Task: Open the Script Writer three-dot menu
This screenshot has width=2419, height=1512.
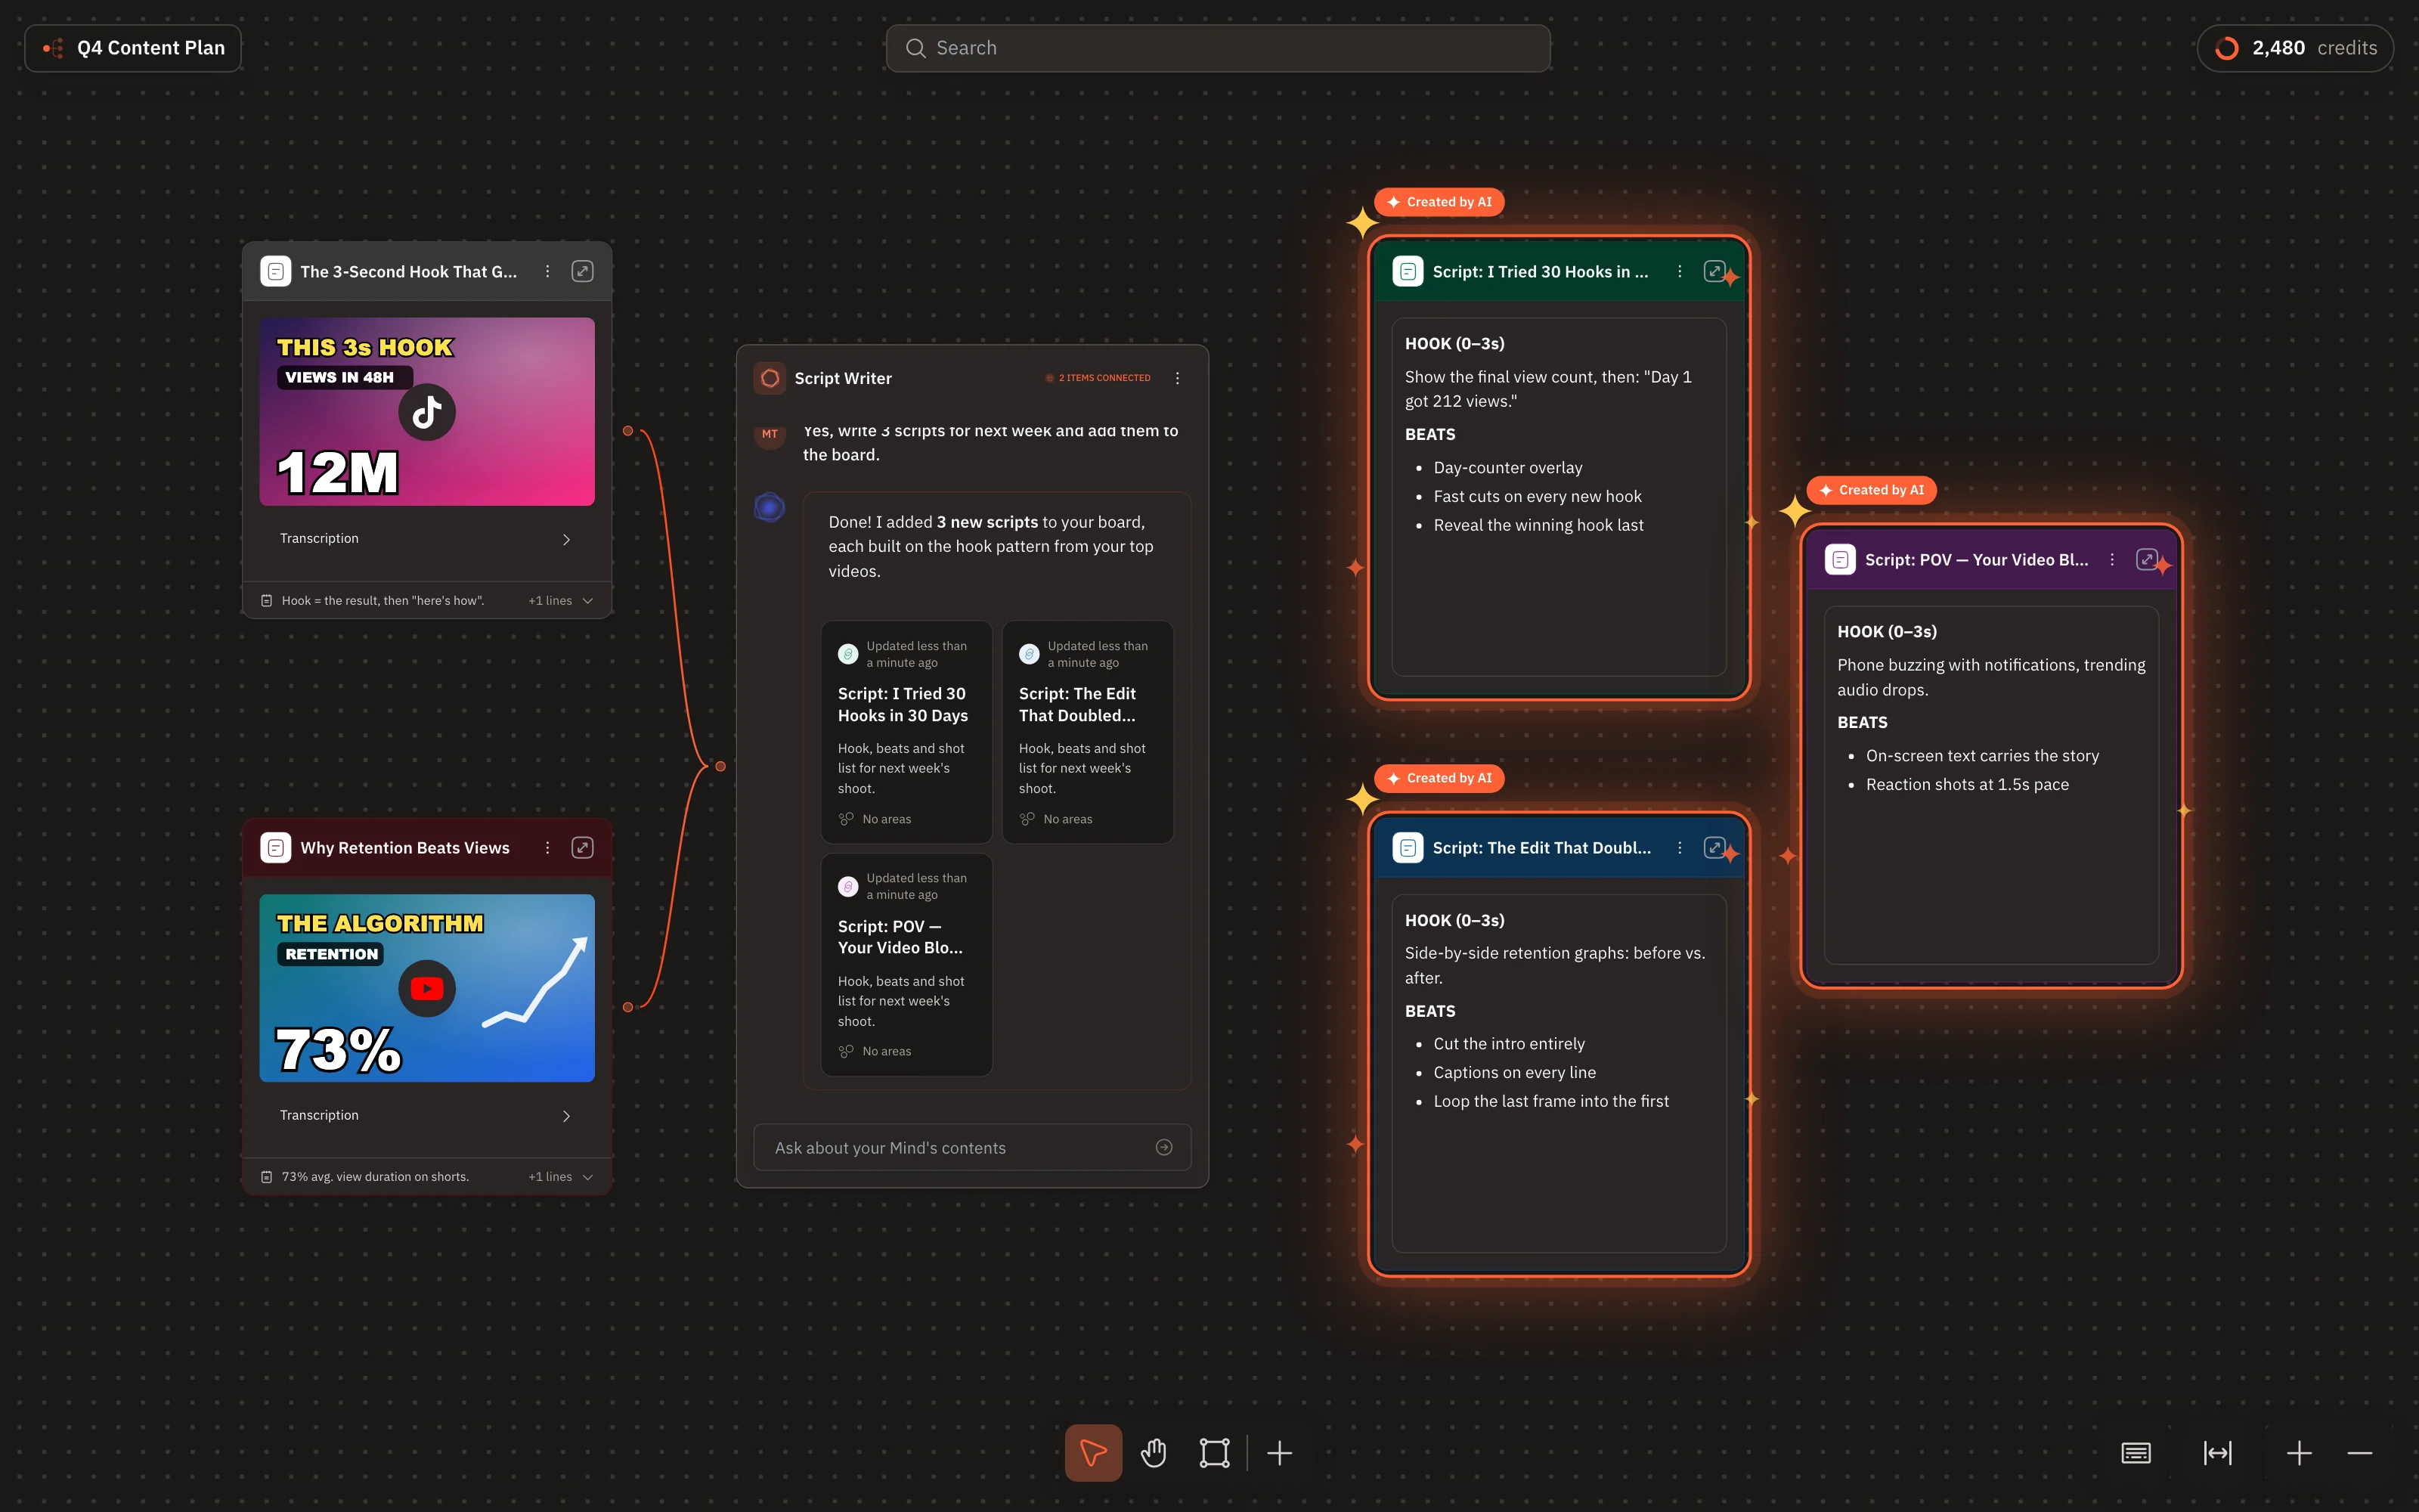Action: pos(1178,378)
